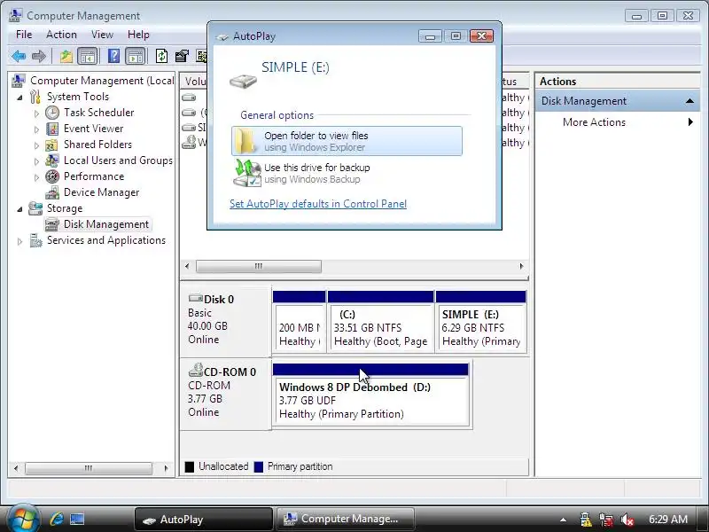This screenshot has width=709, height=532.
Task: Select the Disk Management tree item
Action: 106,224
